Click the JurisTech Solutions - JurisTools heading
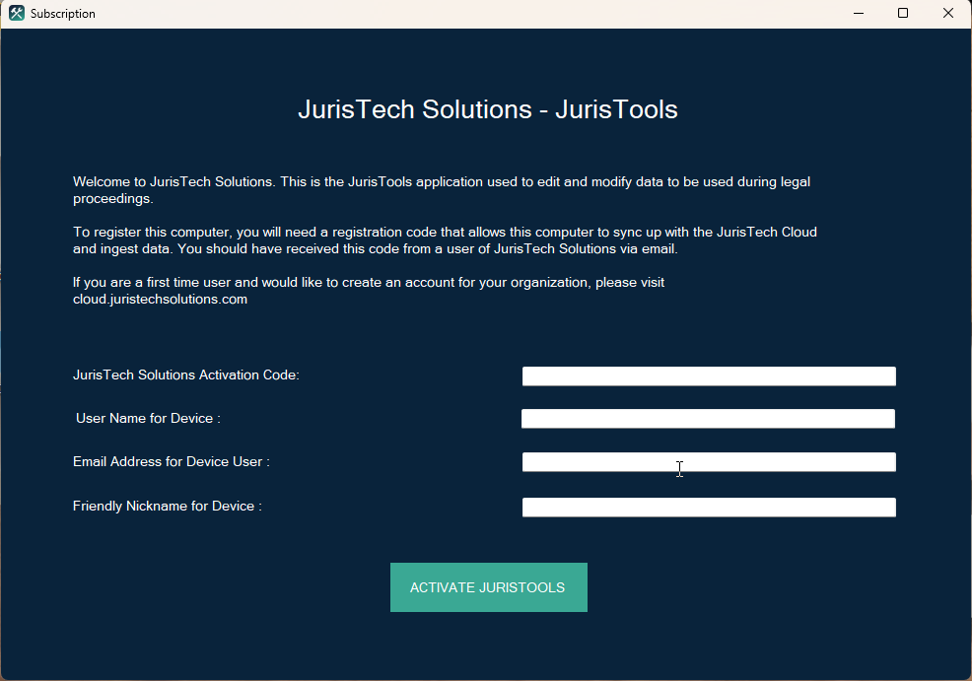Viewport: 972px width, 681px height. pyautogui.click(x=488, y=109)
